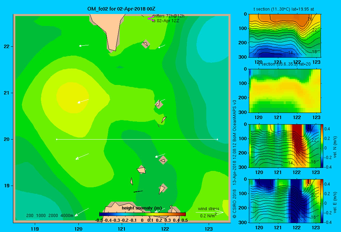
Task: Click the height anomaly color bar
Action: [143, 214]
